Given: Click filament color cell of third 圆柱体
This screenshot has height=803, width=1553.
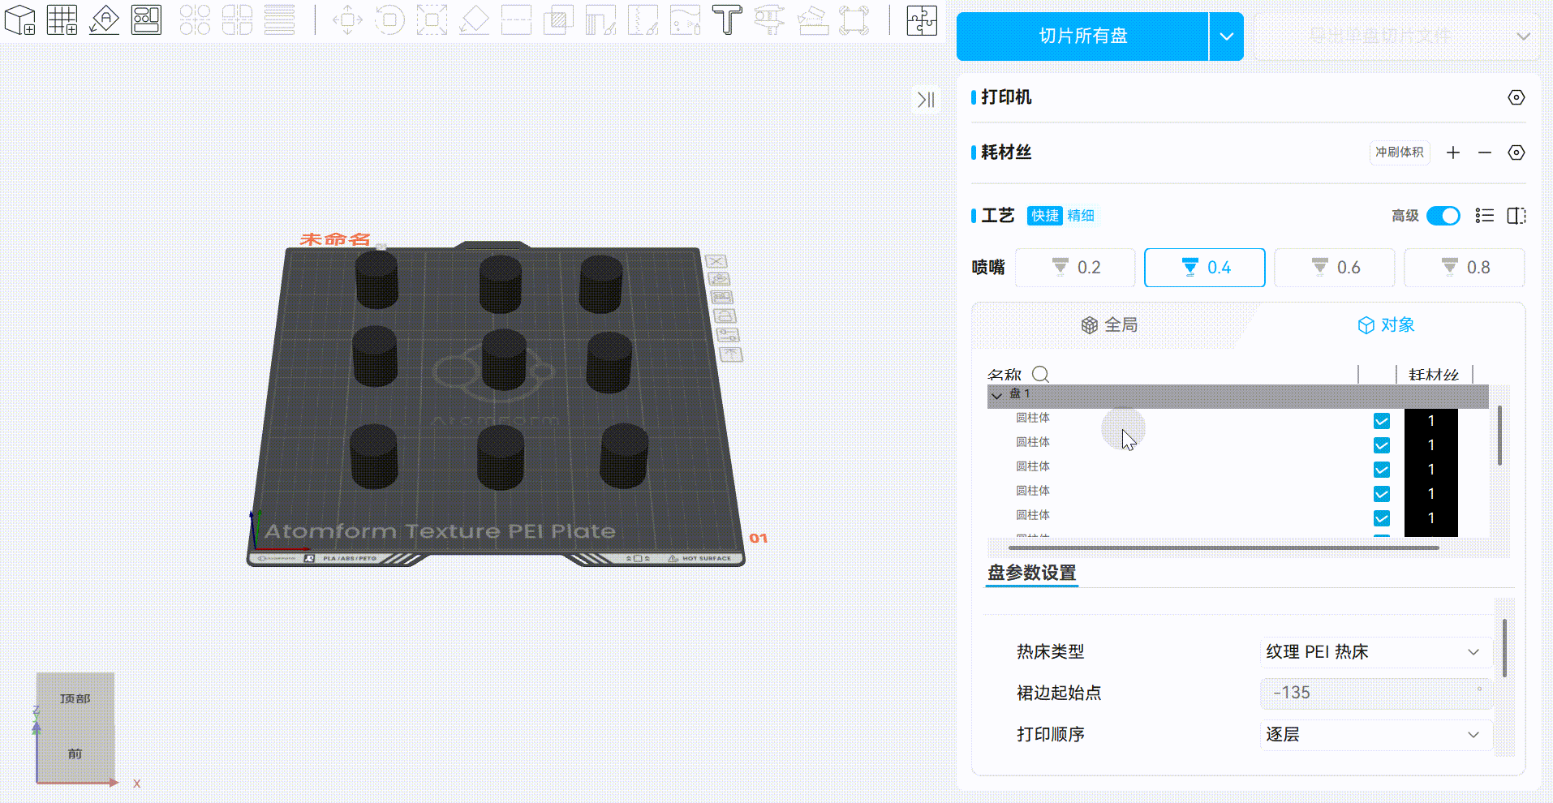Looking at the screenshot, I should tap(1431, 470).
